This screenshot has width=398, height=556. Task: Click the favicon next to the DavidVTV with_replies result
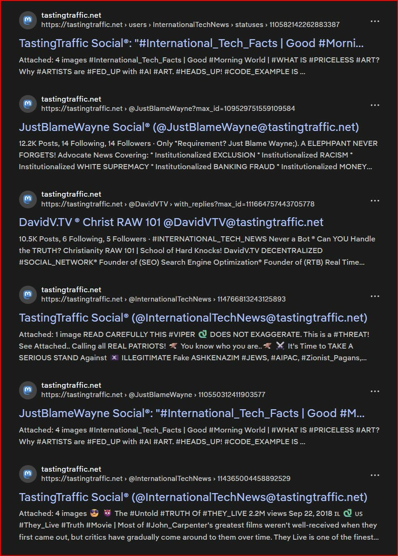(27, 199)
